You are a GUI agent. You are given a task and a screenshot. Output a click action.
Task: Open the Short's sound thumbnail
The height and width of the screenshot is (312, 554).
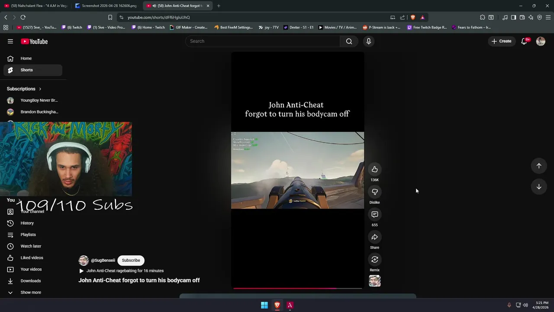click(375, 281)
